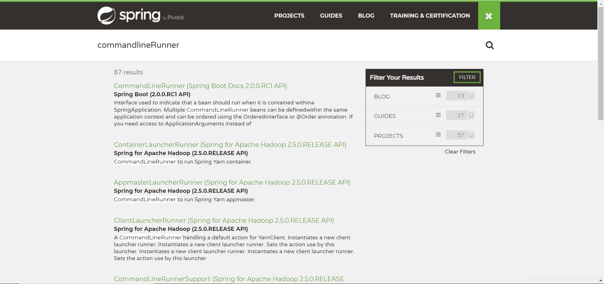
Task: Click the page vertical scrollbar thumb
Action: click(x=601, y=63)
